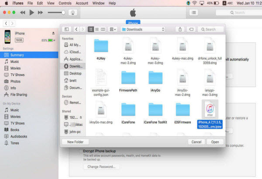The width and height of the screenshot is (262, 179).
Task: Click back arrow in file dialog
Action: 76,29
